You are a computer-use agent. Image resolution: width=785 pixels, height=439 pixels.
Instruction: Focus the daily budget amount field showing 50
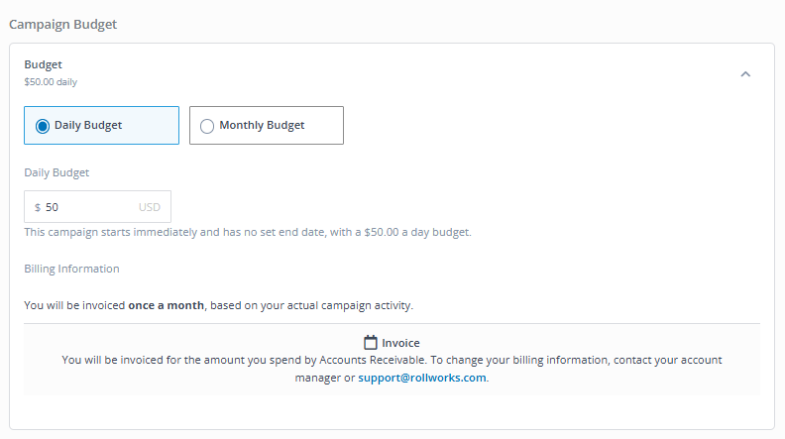[x=97, y=207]
